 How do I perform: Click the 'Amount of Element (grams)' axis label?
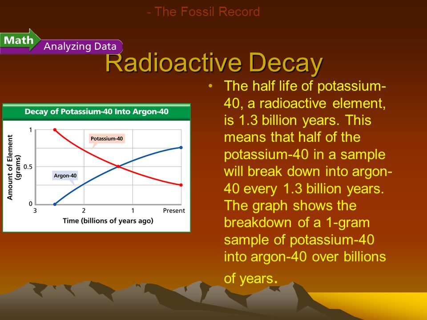pos(13,167)
